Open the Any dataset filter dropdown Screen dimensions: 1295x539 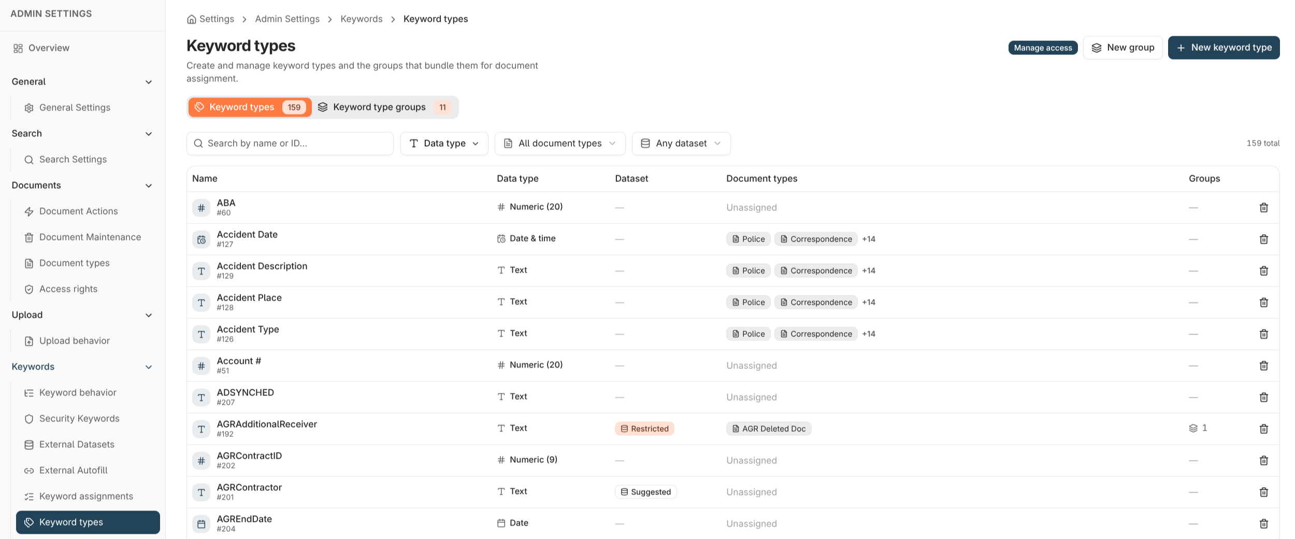click(681, 144)
